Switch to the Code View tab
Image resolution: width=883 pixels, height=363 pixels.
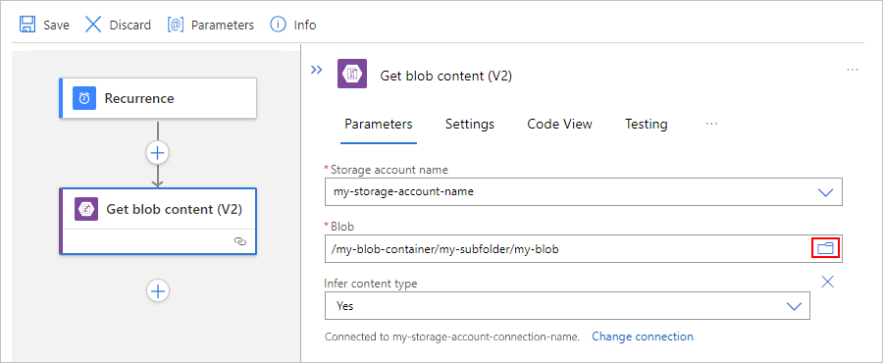(x=560, y=124)
